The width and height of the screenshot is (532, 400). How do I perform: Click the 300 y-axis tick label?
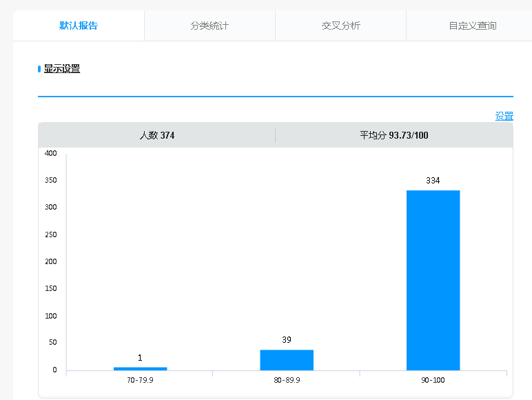tap(50, 207)
